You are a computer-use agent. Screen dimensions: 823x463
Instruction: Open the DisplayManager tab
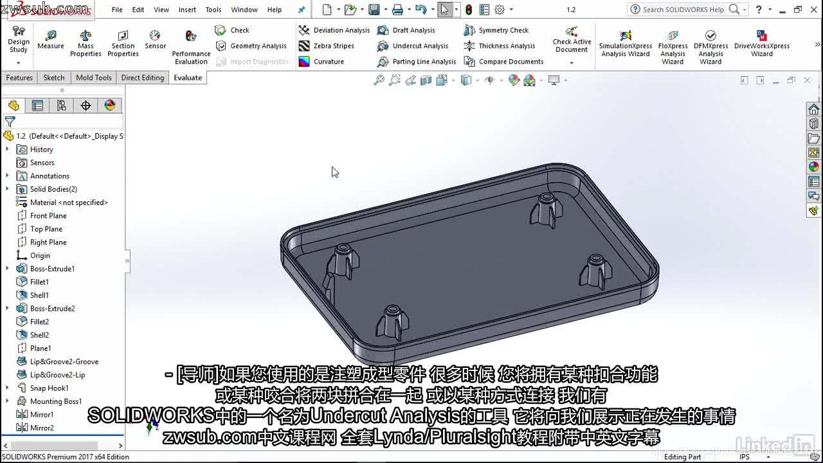click(110, 105)
